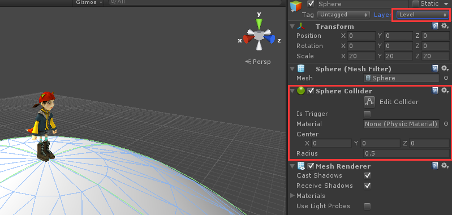Click the Rotation X field
This screenshot has width=452, height=215.
(x=361, y=46)
